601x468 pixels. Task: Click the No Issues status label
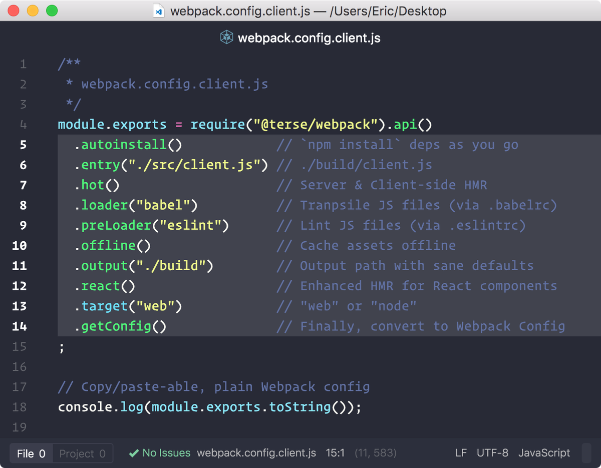tap(166, 453)
